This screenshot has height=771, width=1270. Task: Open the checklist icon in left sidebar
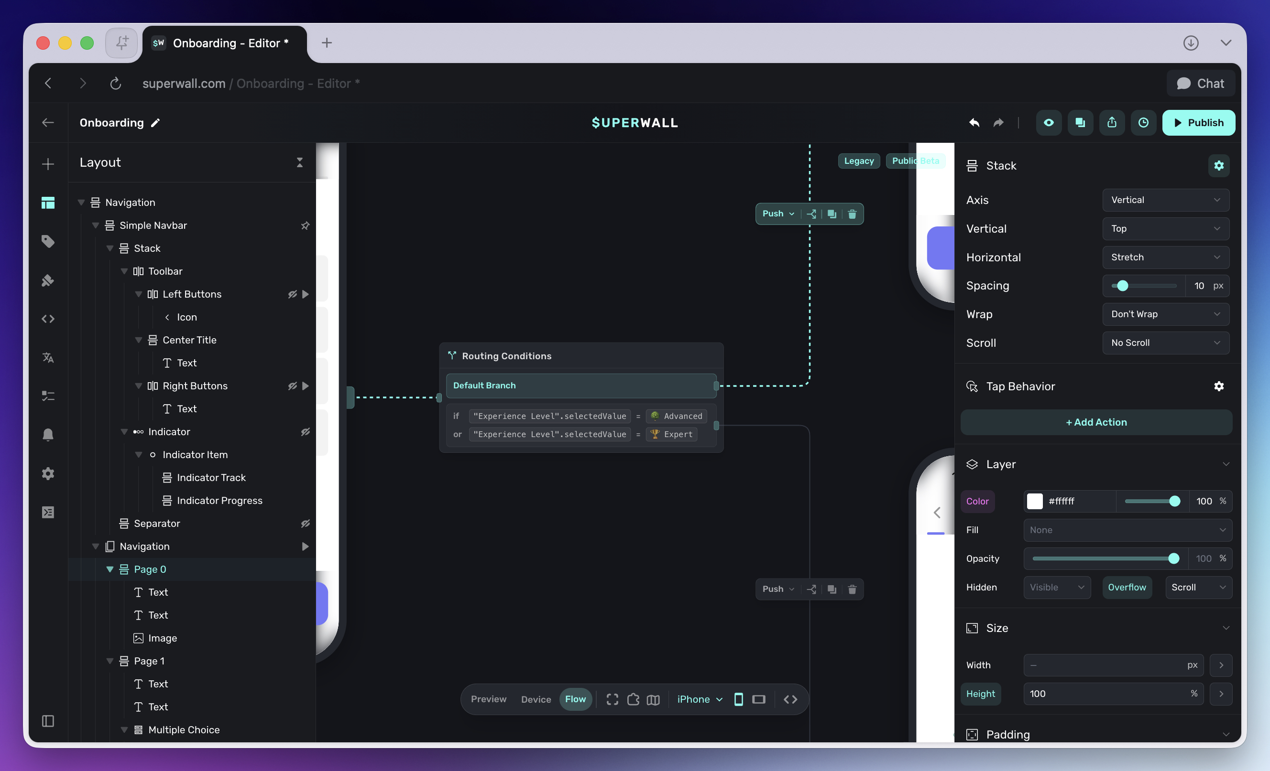[48, 396]
